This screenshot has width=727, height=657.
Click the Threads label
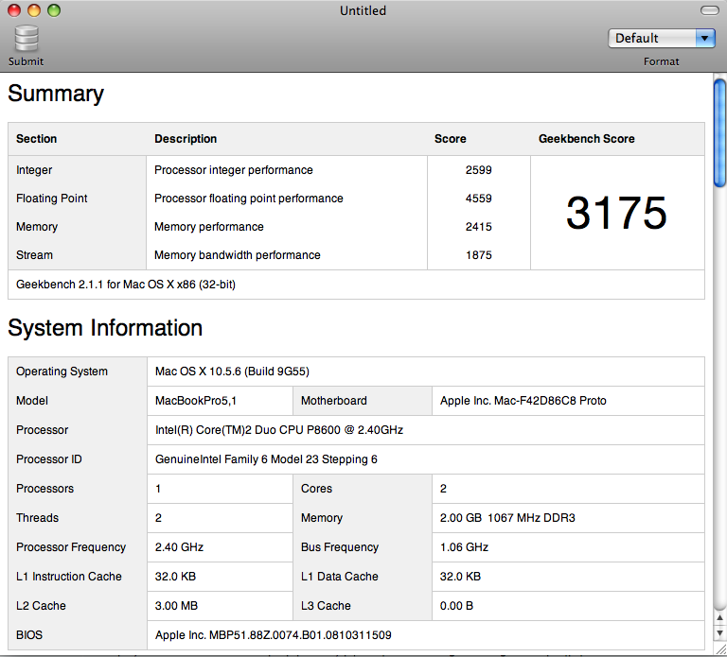(x=37, y=518)
